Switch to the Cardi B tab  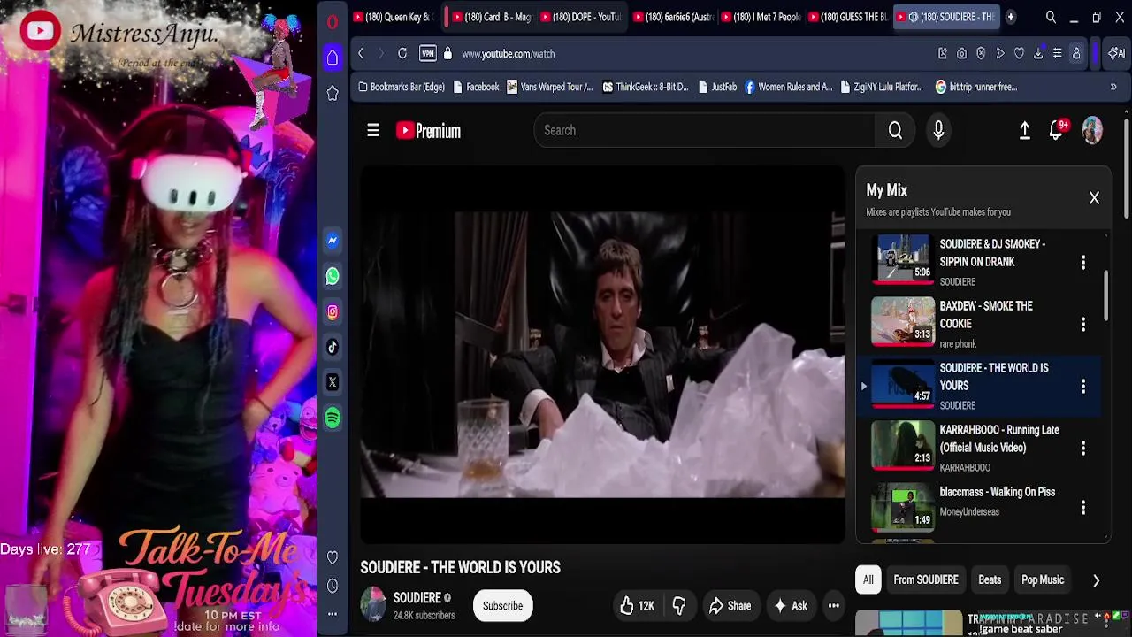tap(492, 17)
